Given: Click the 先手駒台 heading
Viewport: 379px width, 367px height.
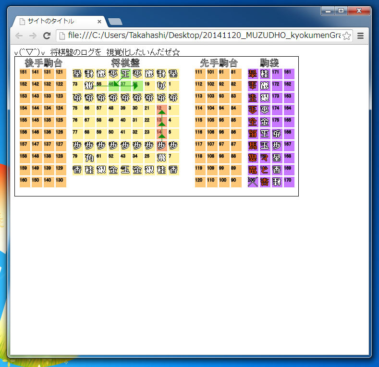Looking at the screenshot, I should tap(219, 63).
